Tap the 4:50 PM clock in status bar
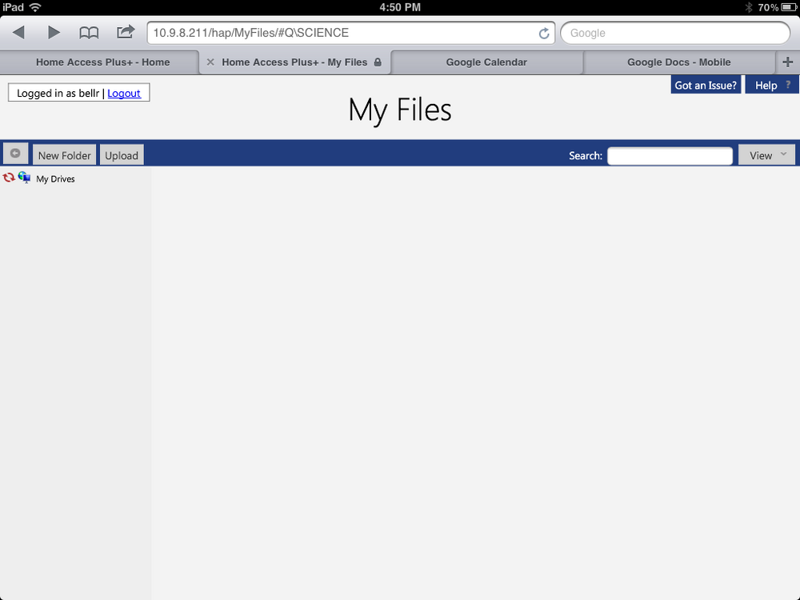Image resolution: width=800 pixels, height=600 pixels. tap(400, 7)
